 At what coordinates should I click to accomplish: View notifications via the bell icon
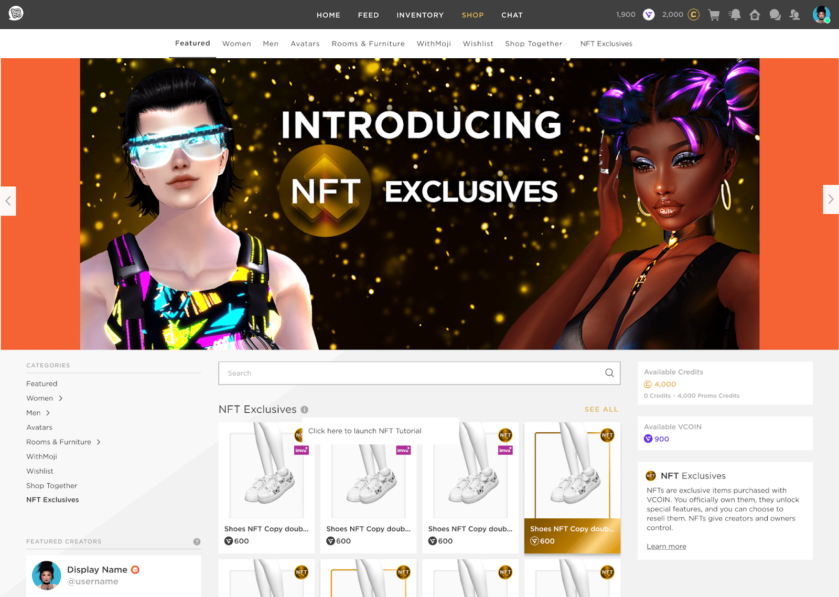(x=734, y=15)
